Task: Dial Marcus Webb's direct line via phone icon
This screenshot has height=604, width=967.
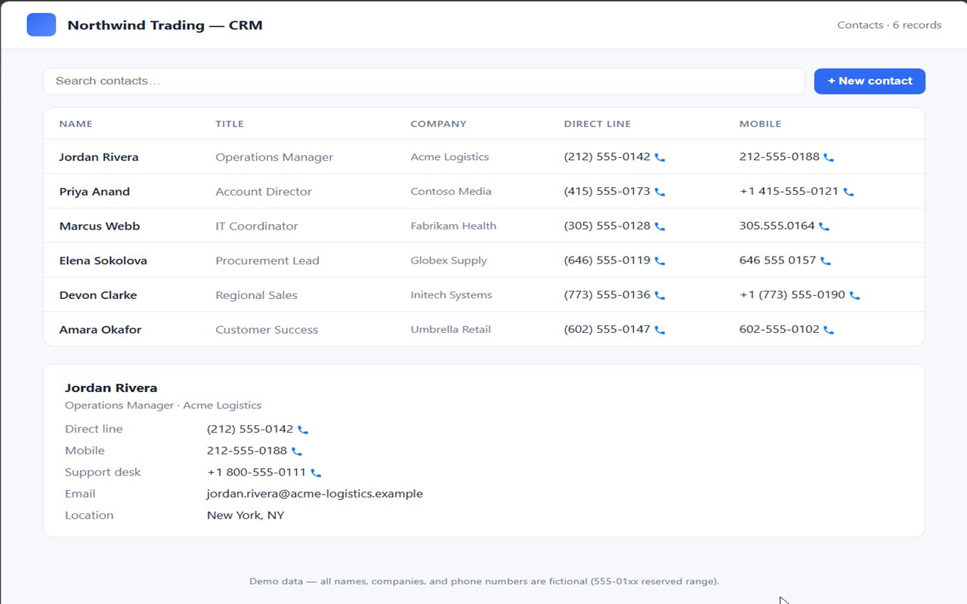Action: point(660,226)
